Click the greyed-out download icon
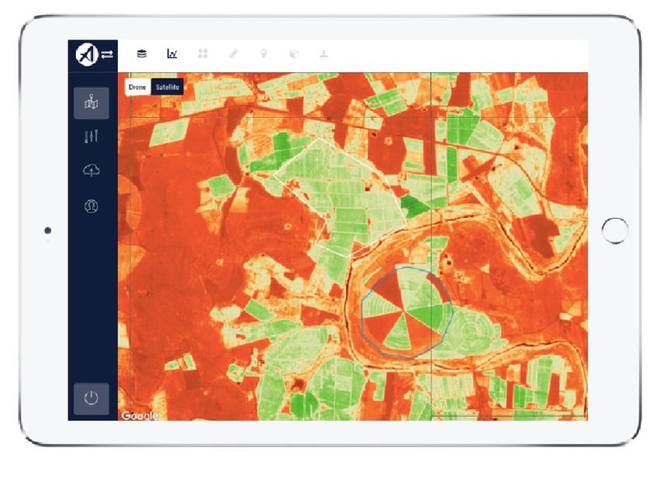The height and width of the screenshot is (479, 671). click(324, 54)
